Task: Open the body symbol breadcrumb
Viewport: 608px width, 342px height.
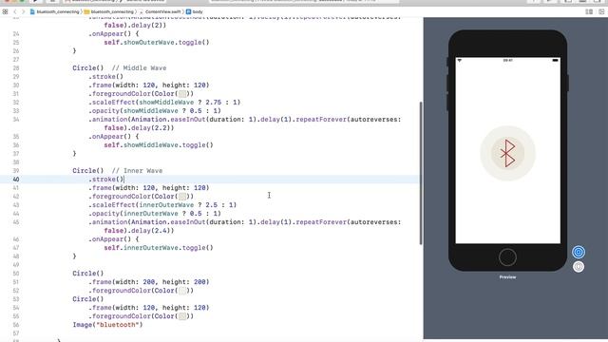Action: click(x=195, y=11)
